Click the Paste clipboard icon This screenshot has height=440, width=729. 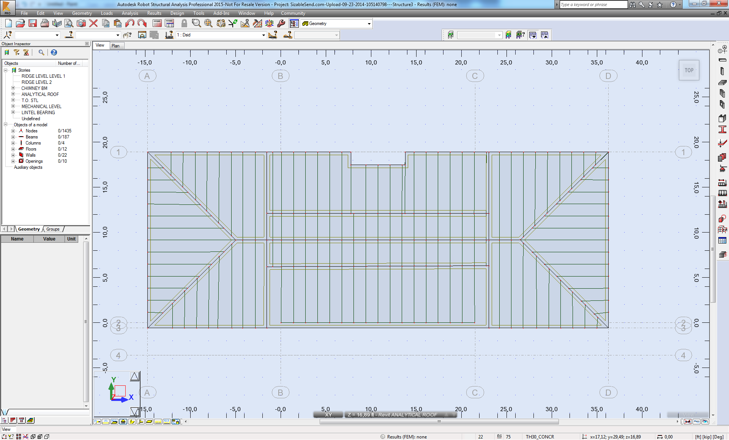tap(118, 24)
